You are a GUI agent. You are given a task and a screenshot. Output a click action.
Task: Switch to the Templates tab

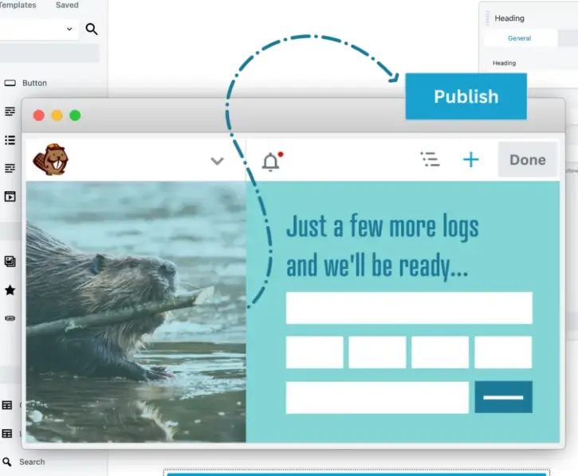[x=18, y=5]
